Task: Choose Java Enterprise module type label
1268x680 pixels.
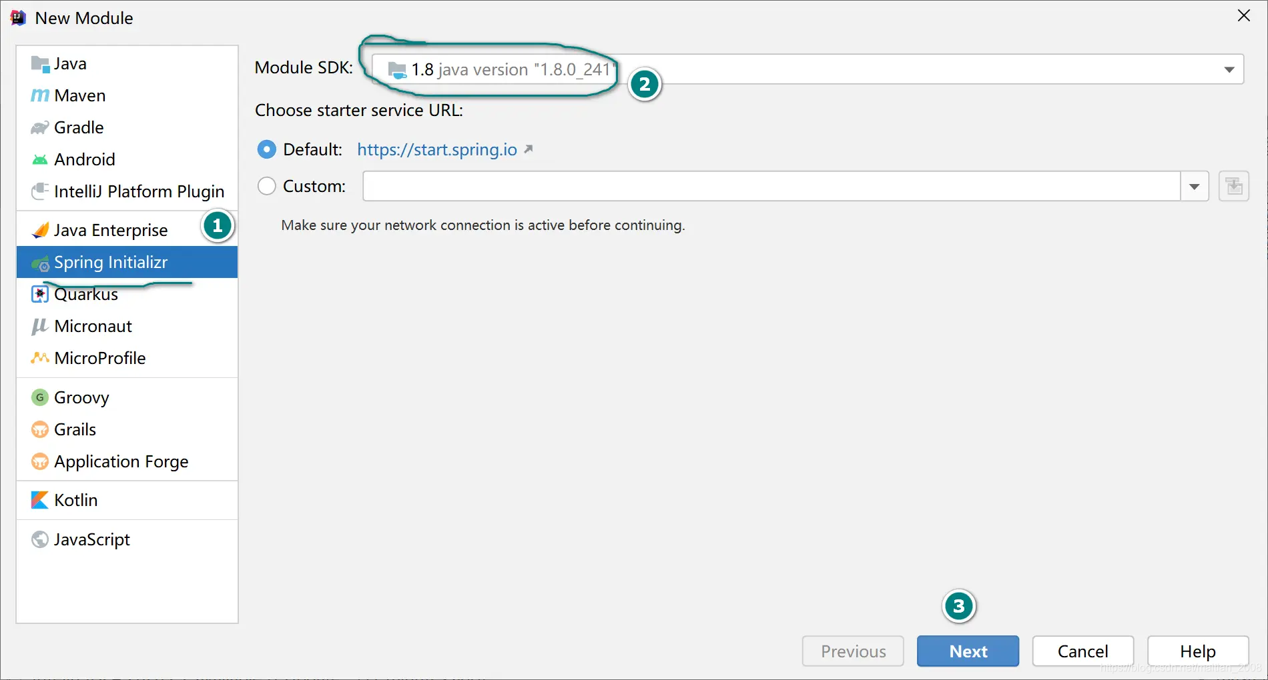Action: [x=111, y=230]
